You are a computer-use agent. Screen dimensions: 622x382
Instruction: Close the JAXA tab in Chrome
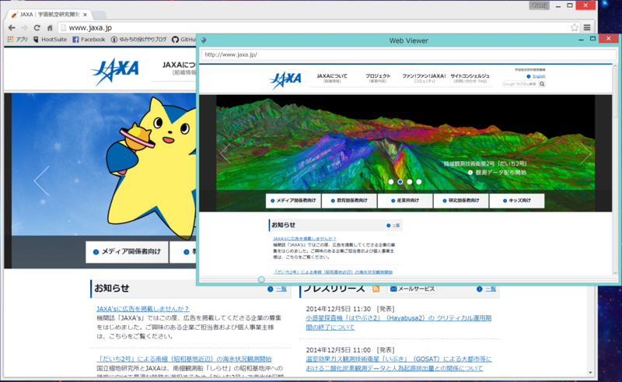pyautogui.click(x=85, y=15)
